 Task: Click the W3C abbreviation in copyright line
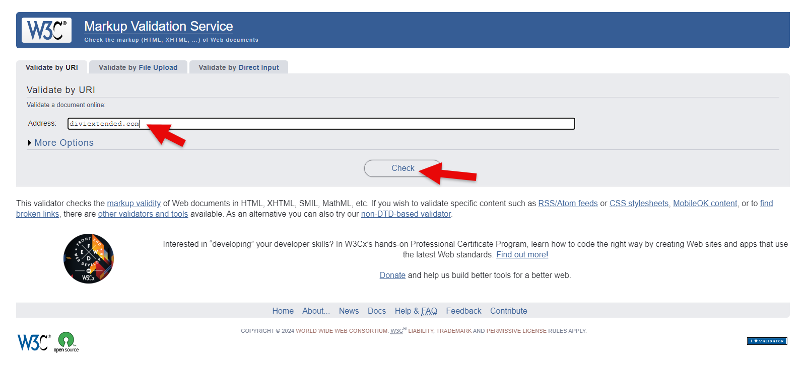(397, 331)
